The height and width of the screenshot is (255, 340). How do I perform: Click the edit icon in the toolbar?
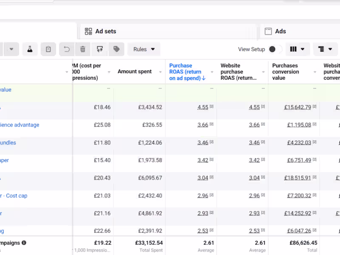(99, 49)
